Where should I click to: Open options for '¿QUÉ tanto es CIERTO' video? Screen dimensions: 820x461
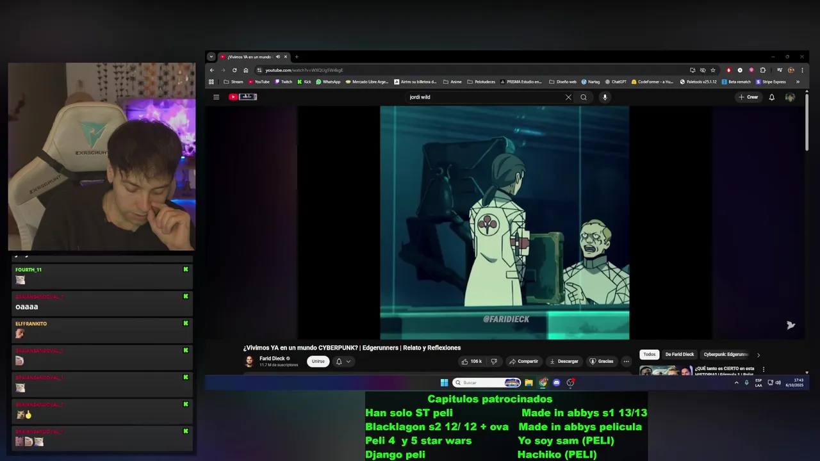[763, 369]
